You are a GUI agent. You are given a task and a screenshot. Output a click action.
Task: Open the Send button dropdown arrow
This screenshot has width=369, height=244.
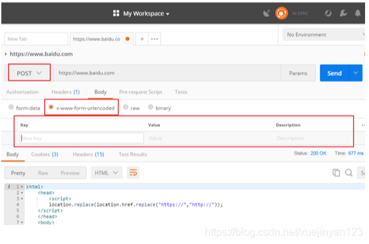pos(356,73)
